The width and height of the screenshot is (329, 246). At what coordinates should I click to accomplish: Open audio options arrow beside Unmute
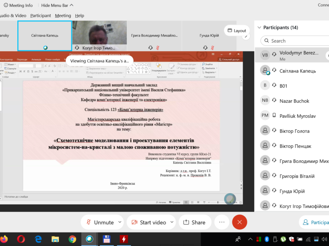point(120,222)
